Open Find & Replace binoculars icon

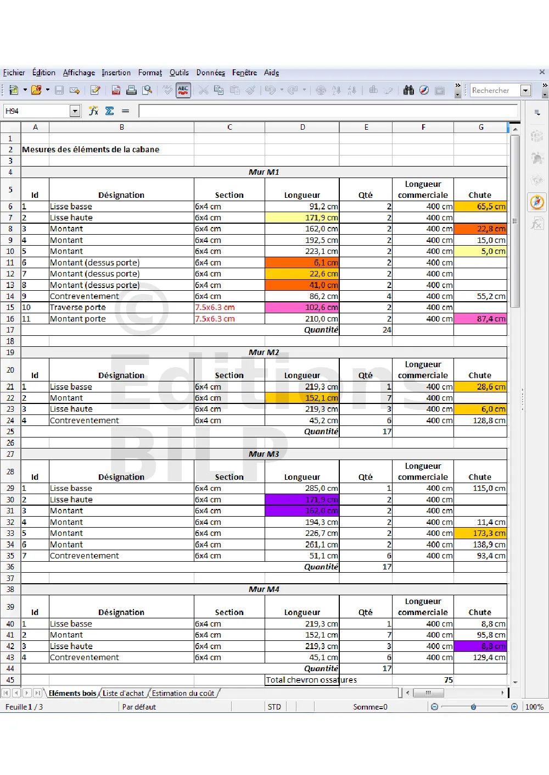pyautogui.click(x=408, y=90)
